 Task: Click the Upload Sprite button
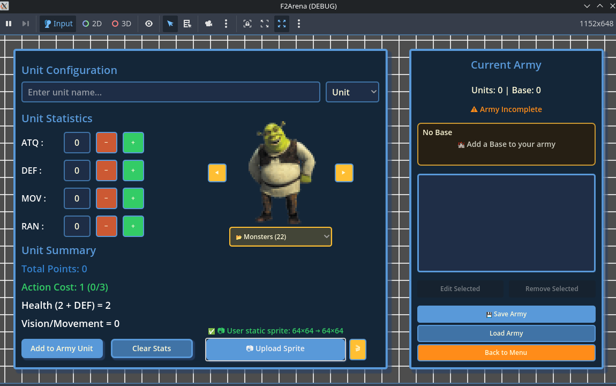[275, 349]
